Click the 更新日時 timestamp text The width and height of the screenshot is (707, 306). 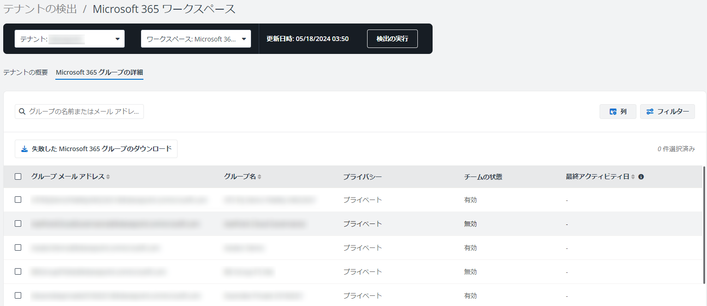pos(308,39)
